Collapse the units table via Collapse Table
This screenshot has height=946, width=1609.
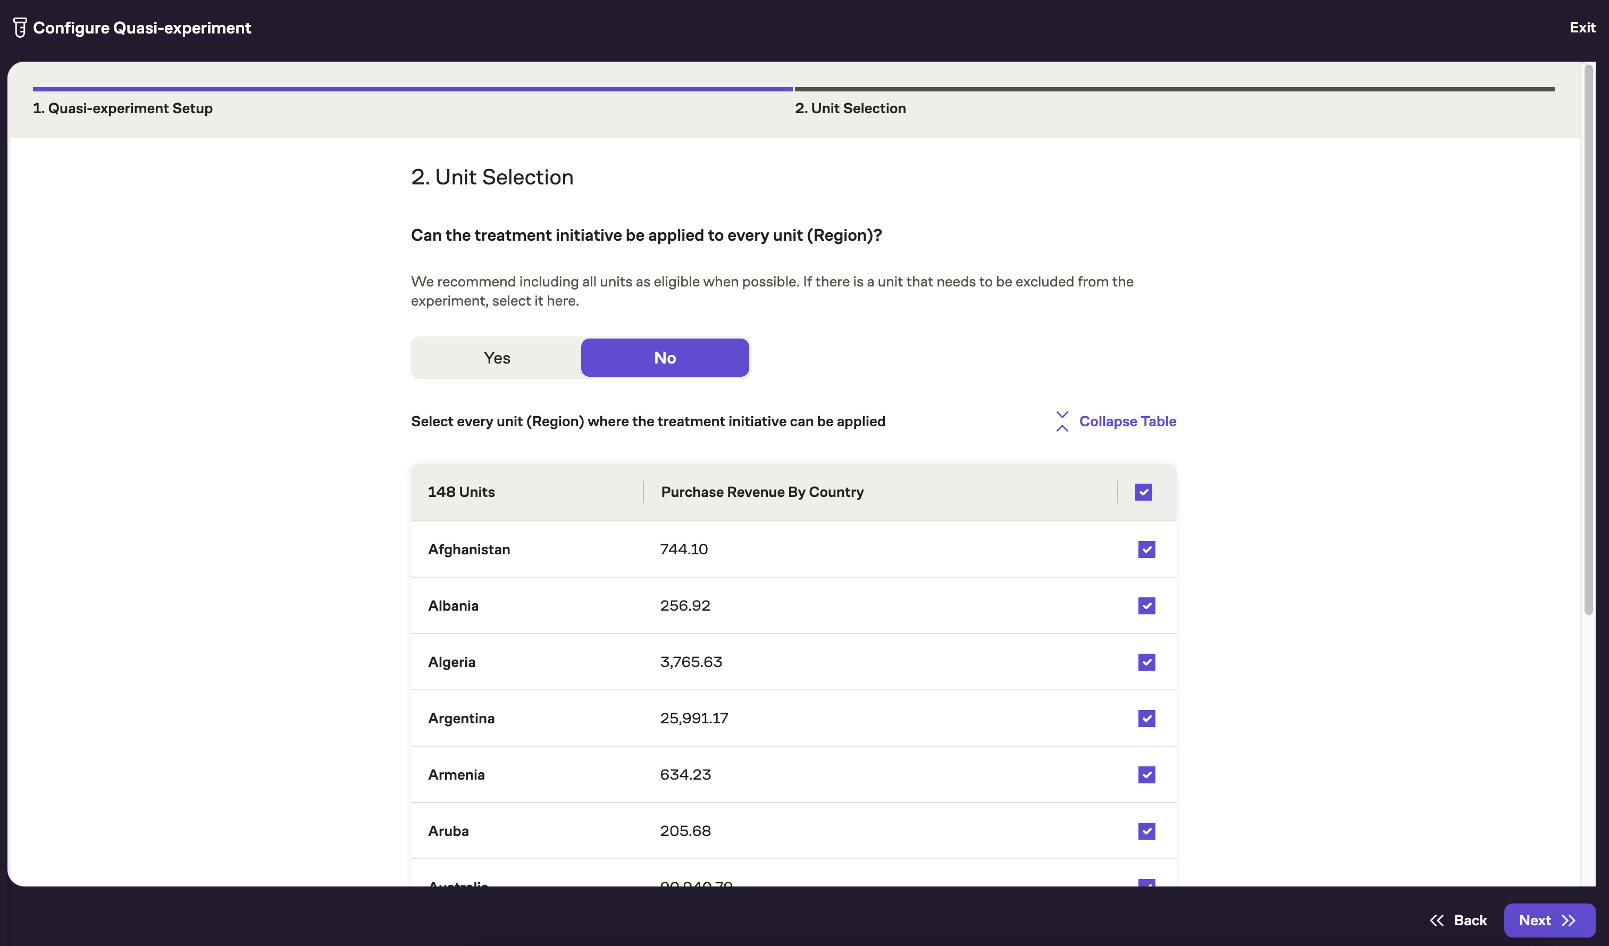point(1127,421)
